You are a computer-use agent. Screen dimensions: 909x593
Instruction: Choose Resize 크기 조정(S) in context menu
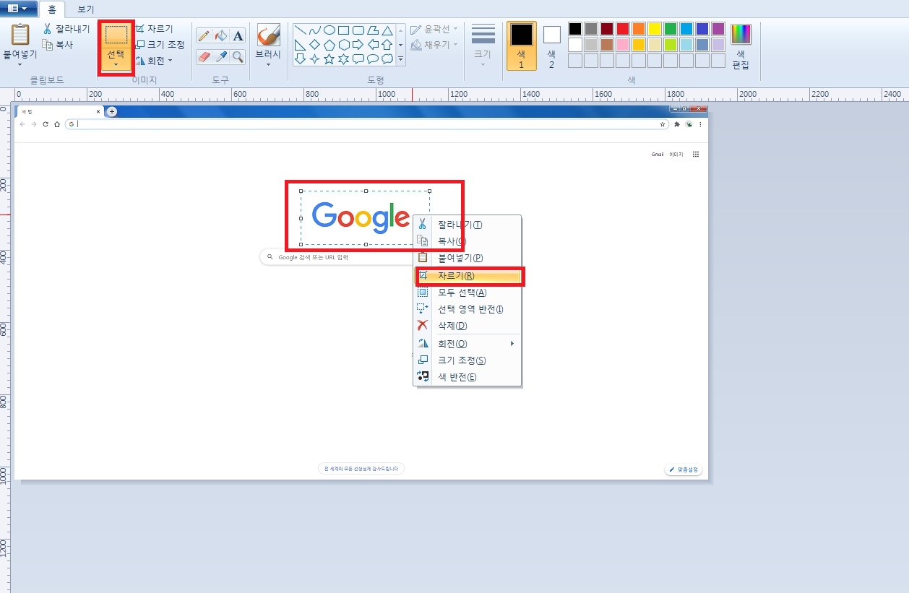pos(468,360)
